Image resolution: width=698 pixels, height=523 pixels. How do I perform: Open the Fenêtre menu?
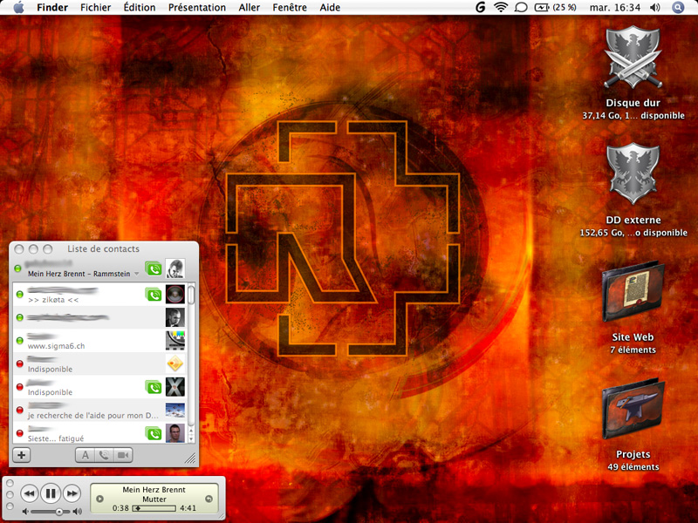(290, 8)
